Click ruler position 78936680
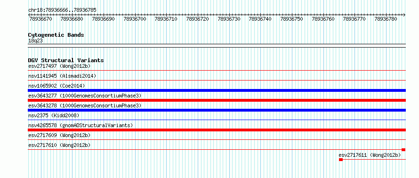 (72, 19)
